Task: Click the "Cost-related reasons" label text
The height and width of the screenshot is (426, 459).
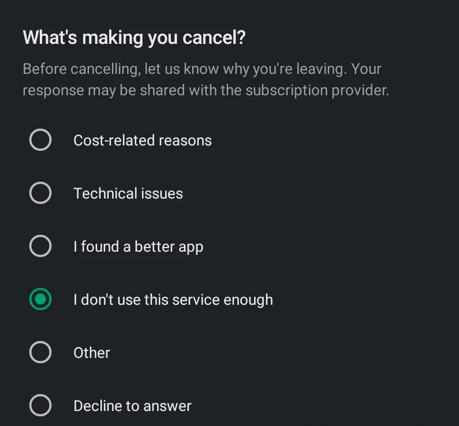Action: pyautogui.click(x=142, y=140)
